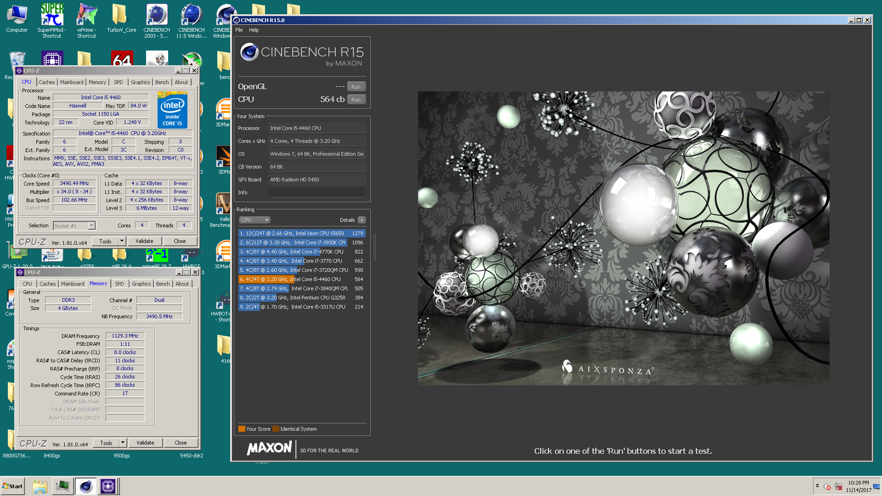Viewport: 882px width, 496px height.
Task: Open the CPU ranking dropdown in Cinebench
Action: pyautogui.click(x=255, y=220)
